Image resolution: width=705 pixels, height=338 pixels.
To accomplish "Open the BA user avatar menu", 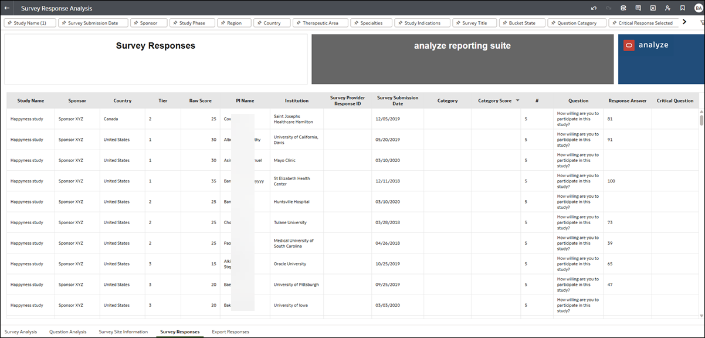I will (697, 8).
